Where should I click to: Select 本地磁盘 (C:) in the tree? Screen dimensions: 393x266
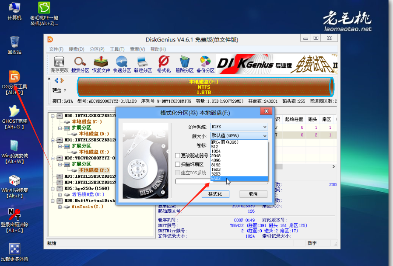[87, 121]
